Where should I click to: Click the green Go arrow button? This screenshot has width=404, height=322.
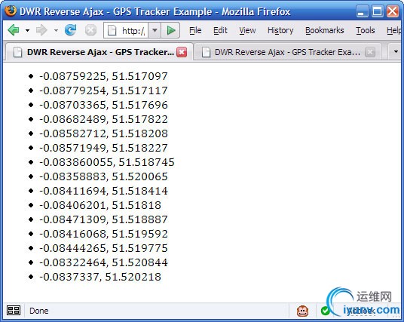pyautogui.click(x=170, y=30)
